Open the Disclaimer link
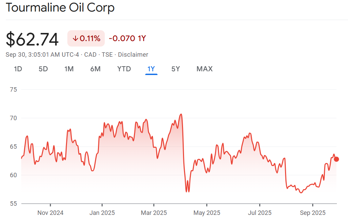This screenshot has height=221, width=348. 133,55
